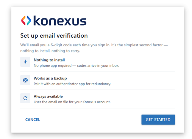Viewport: 192px width, 139px height.
Task: Select the 'Nothing to install' title
Action: pos(49,60)
